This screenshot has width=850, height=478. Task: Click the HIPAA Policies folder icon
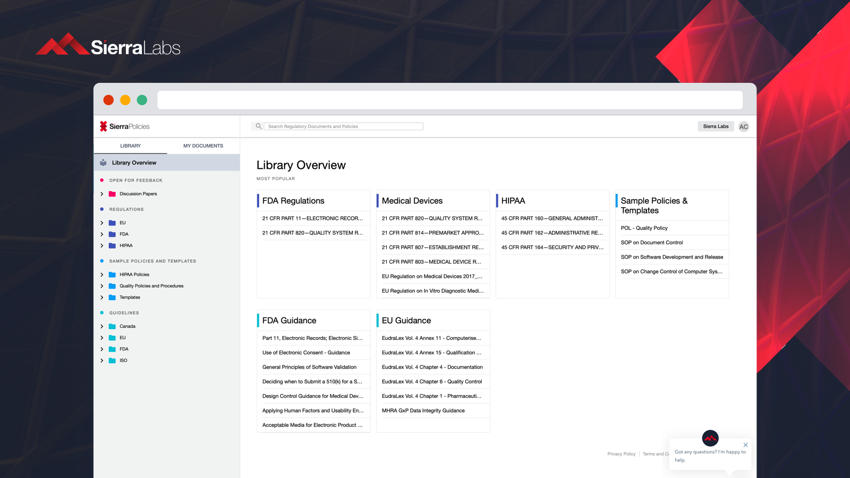(x=112, y=275)
